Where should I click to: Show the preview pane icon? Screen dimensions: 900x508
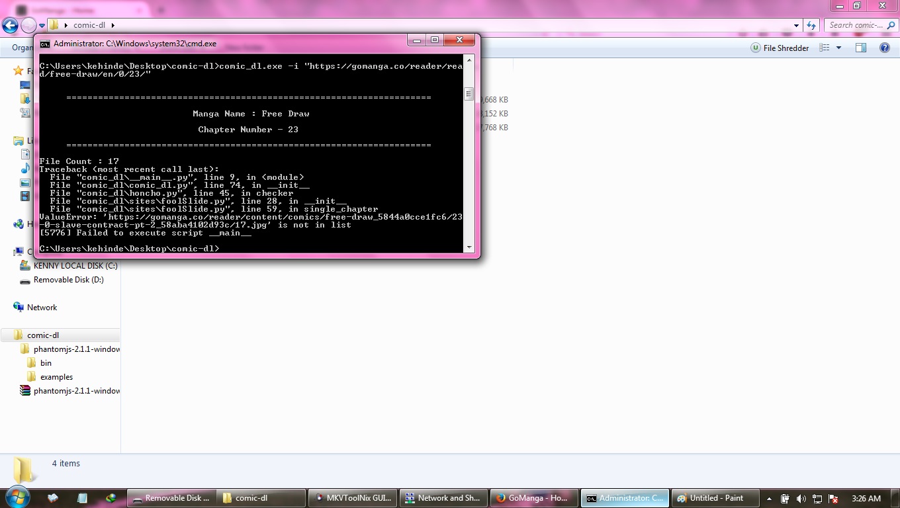(861, 47)
